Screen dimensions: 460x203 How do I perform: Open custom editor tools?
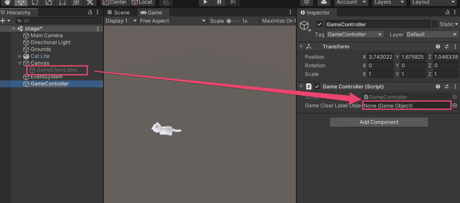tap(90, 2)
